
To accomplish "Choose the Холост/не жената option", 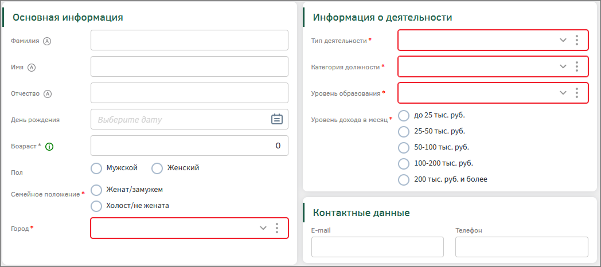I will [x=96, y=206].
